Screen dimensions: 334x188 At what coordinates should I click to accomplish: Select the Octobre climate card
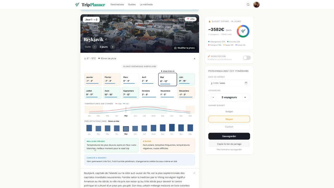click(149, 93)
